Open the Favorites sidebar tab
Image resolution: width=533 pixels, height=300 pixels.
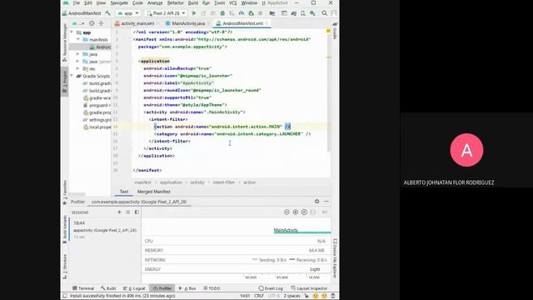tap(65, 192)
